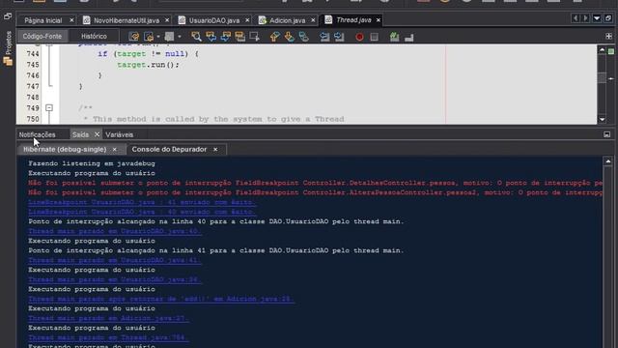Click editor scrollbar thumb
618x348 pixels.
(602, 77)
